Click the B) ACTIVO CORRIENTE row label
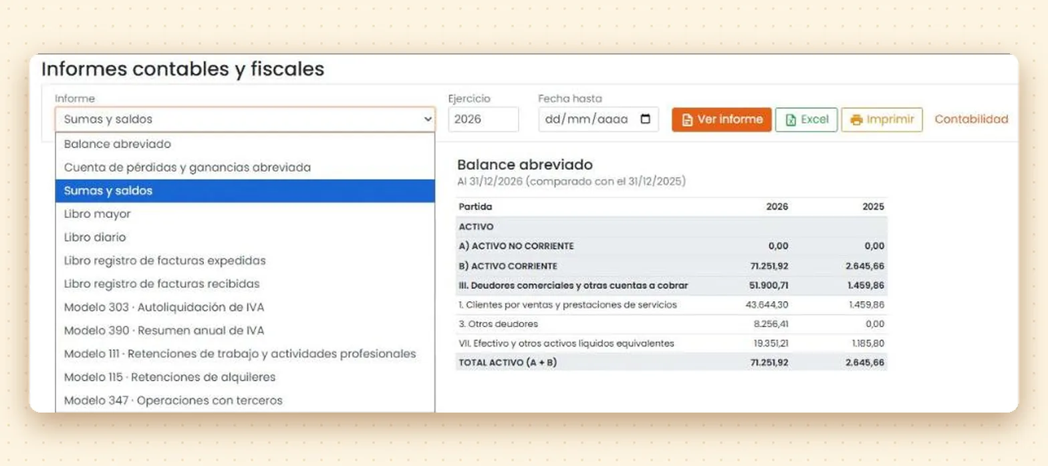 coord(507,266)
